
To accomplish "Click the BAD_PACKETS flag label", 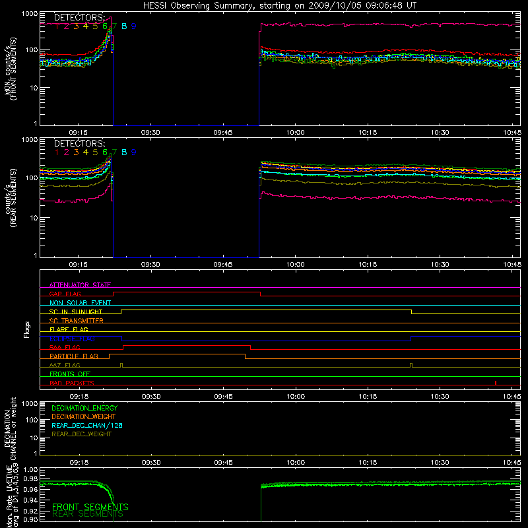I will tap(72, 383).
